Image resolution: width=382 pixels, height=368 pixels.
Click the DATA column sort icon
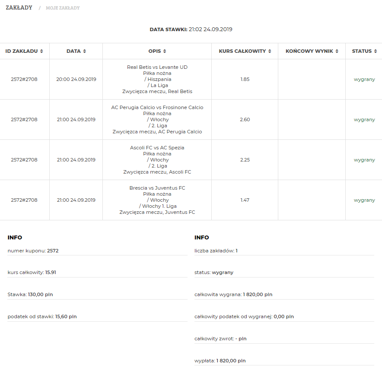click(85, 51)
